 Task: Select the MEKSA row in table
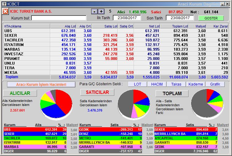point(116,73)
